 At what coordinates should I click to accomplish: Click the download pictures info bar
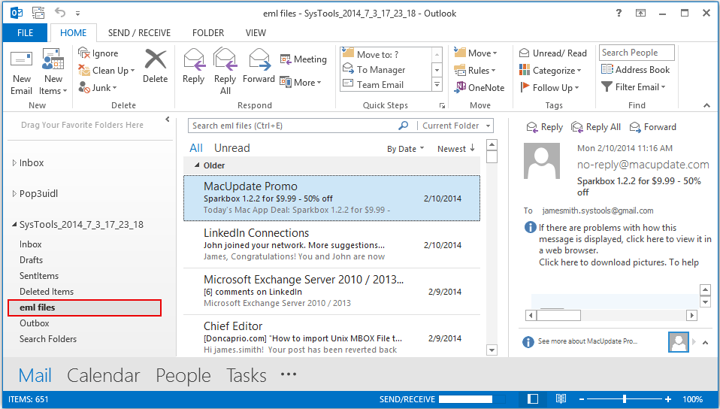coord(618,262)
